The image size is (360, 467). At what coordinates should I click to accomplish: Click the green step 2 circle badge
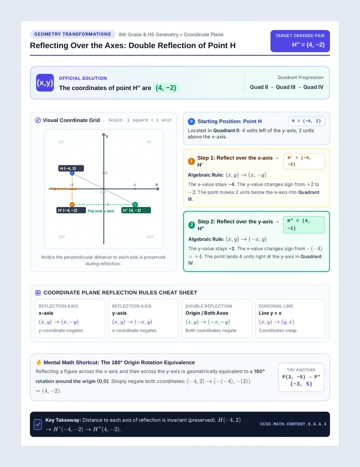[x=191, y=225]
